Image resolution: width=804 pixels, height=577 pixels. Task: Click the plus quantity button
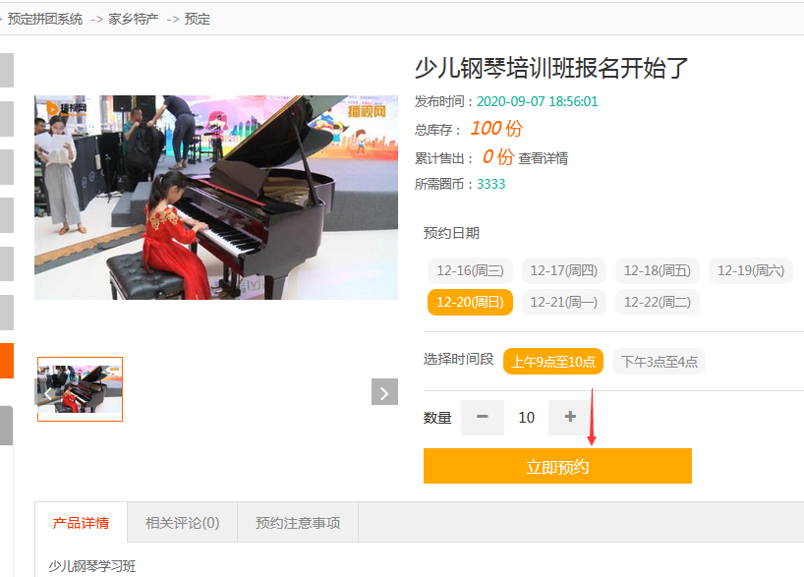click(x=570, y=418)
